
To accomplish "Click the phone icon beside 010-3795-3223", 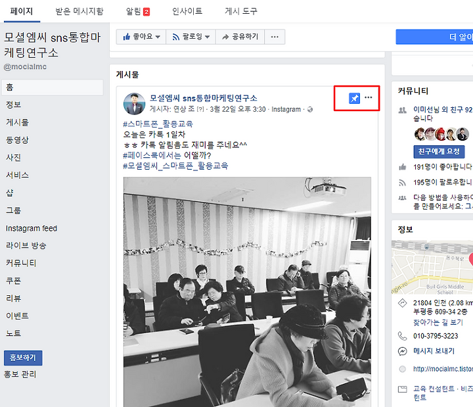I will [402, 336].
